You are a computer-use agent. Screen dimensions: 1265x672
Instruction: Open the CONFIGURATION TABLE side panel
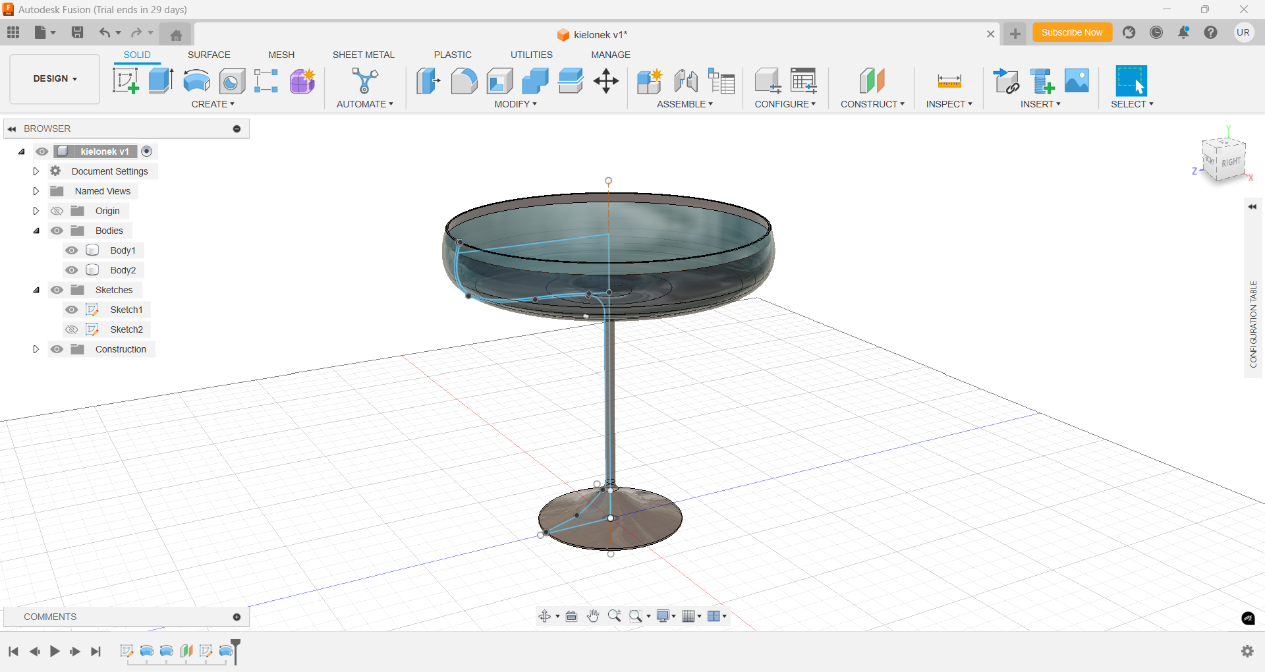pyautogui.click(x=1253, y=324)
